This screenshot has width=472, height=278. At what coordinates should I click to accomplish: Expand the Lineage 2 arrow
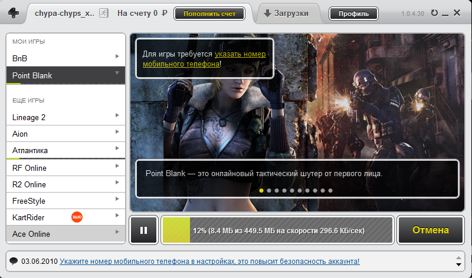(117, 115)
